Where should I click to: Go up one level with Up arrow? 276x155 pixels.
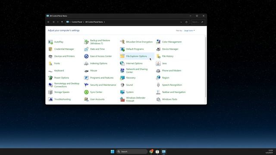coord(62,22)
